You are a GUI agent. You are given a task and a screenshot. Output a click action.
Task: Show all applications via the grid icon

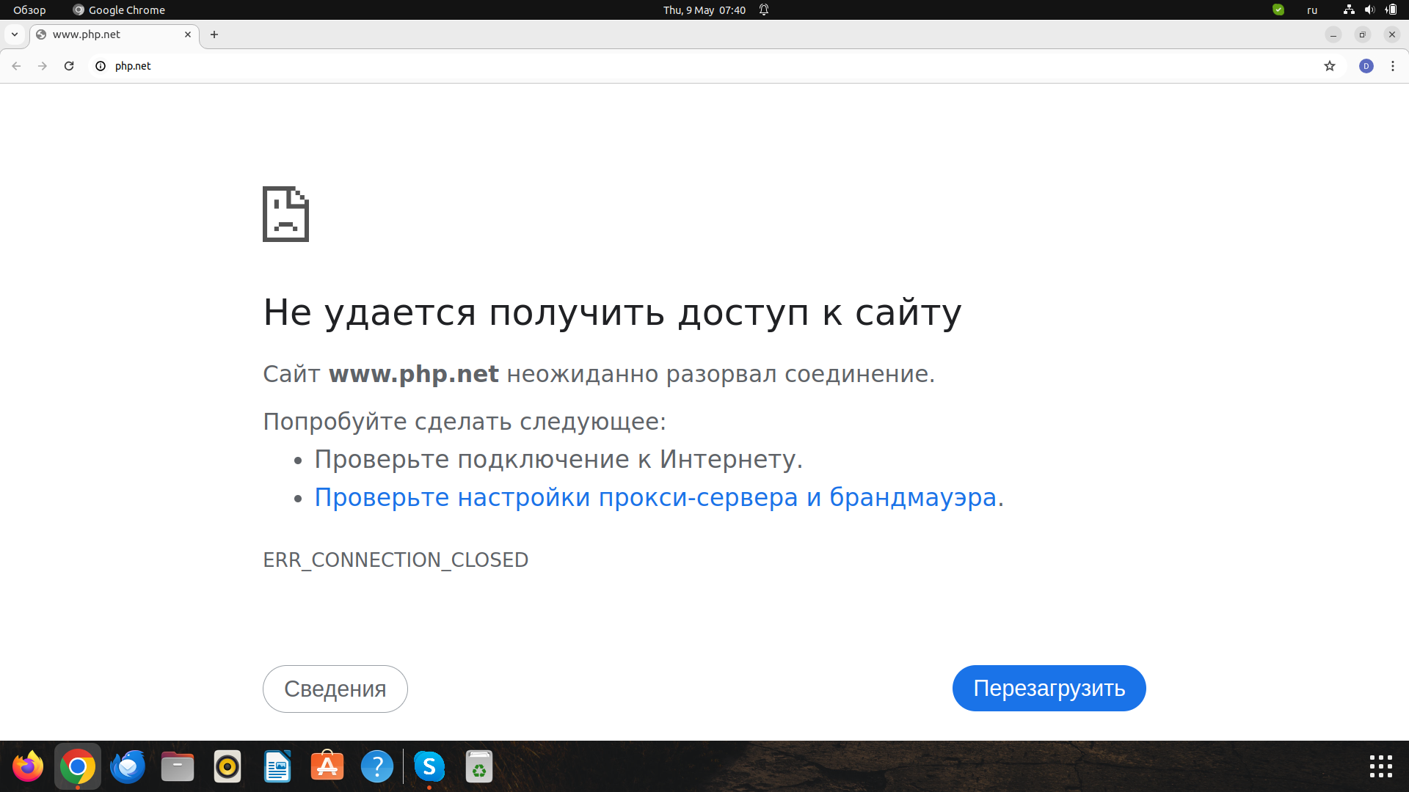click(1380, 766)
